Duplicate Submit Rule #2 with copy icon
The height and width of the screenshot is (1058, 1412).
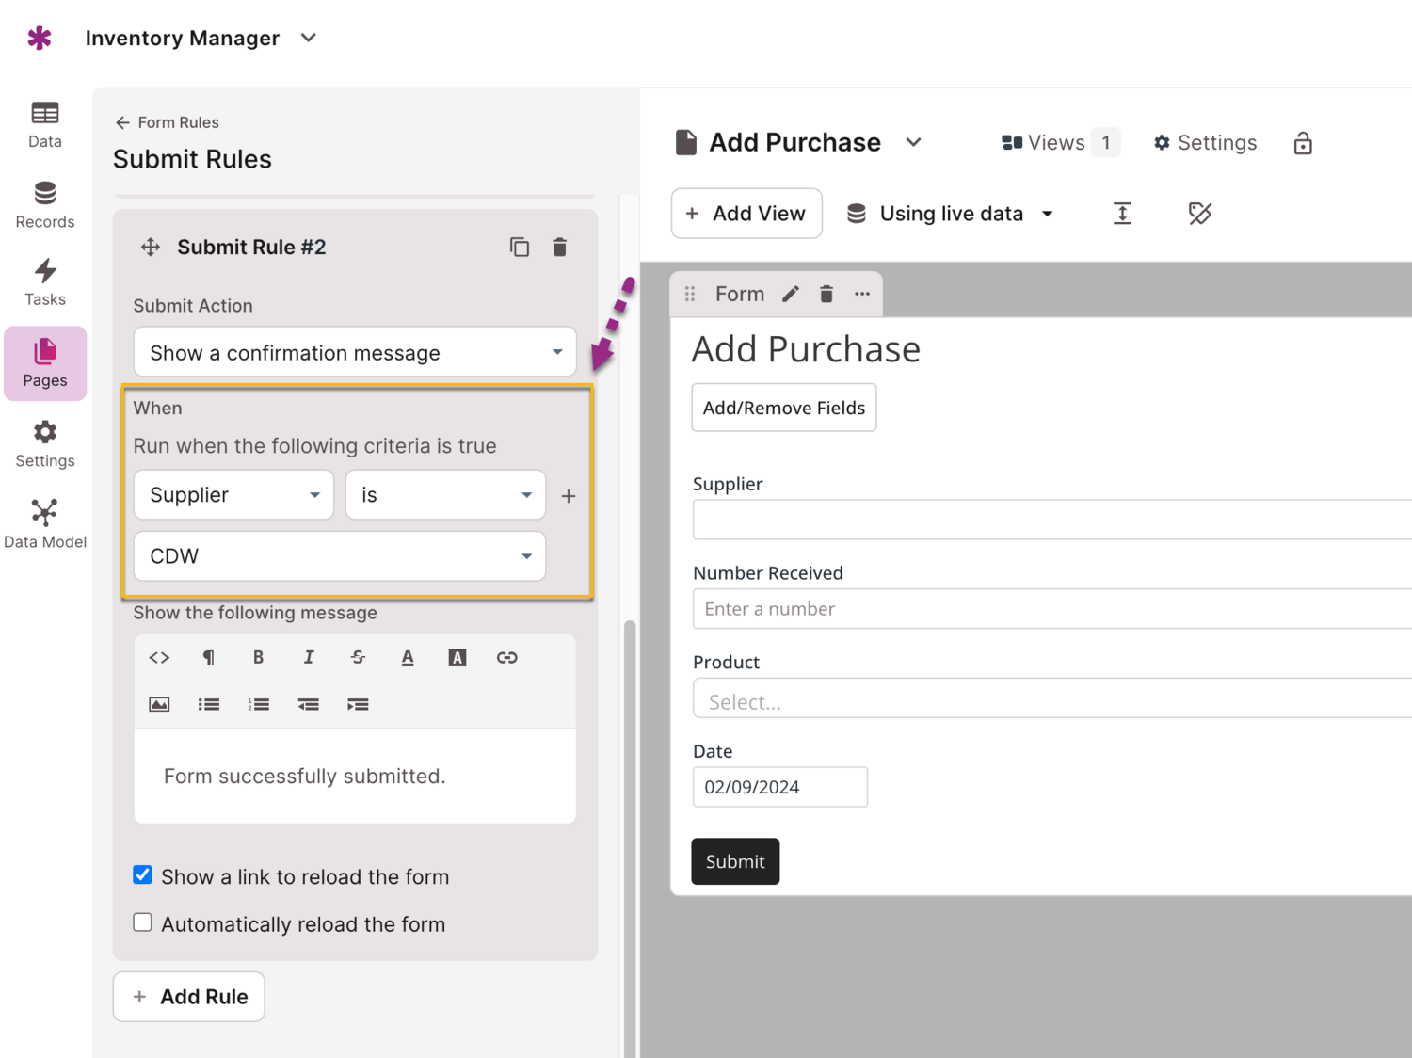pyautogui.click(x=519, y=248)
